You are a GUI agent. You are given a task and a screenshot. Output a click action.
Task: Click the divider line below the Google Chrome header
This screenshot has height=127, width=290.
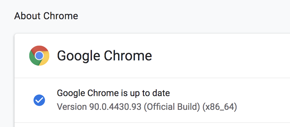[152, 78]
